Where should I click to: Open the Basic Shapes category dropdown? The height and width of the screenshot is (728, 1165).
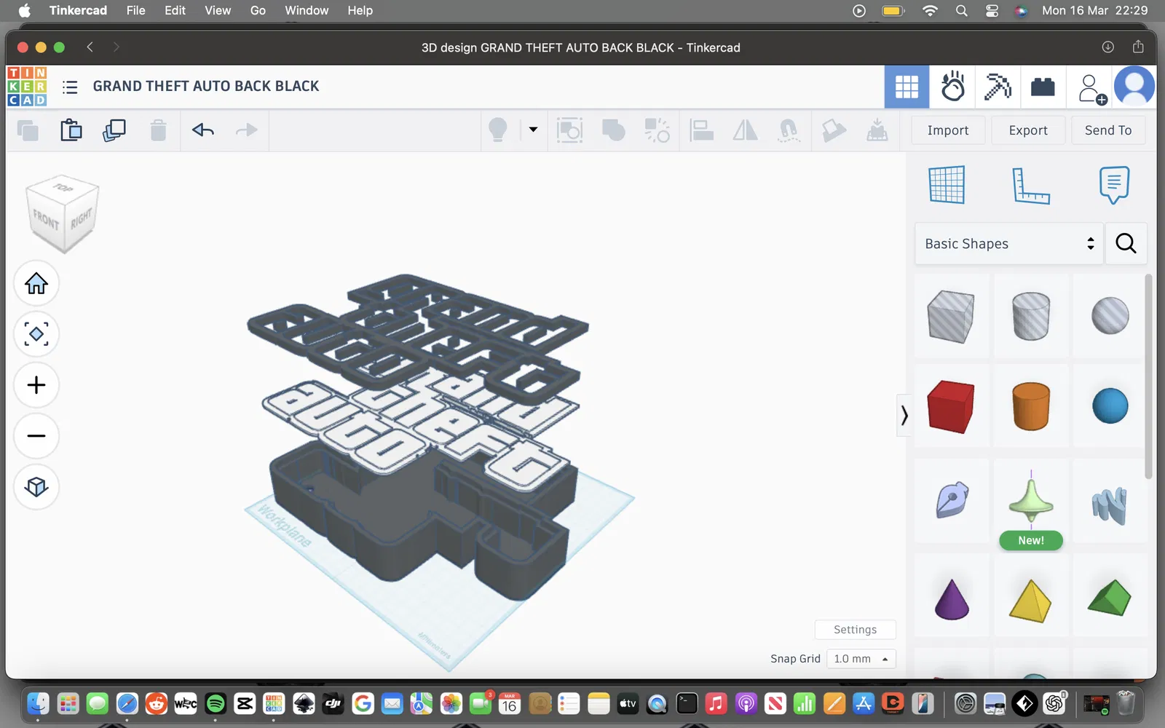1009,244
